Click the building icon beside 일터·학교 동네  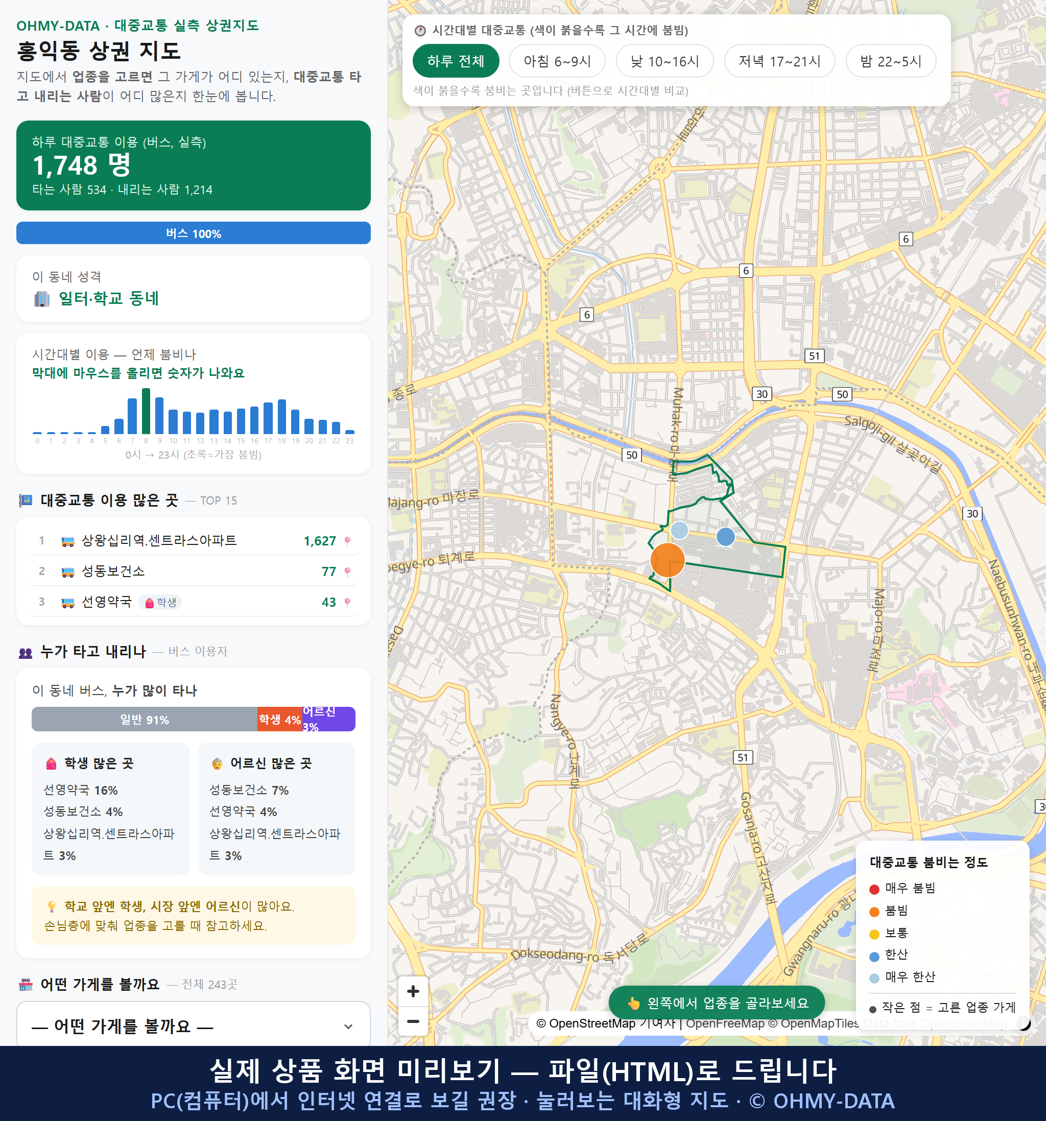point(42,299)
